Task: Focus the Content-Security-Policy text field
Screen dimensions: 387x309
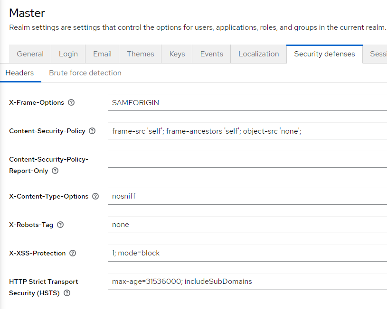Action: tap(247, 131)
